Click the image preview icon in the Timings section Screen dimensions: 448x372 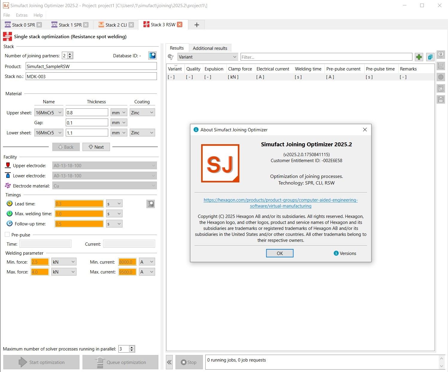(150, 204)
